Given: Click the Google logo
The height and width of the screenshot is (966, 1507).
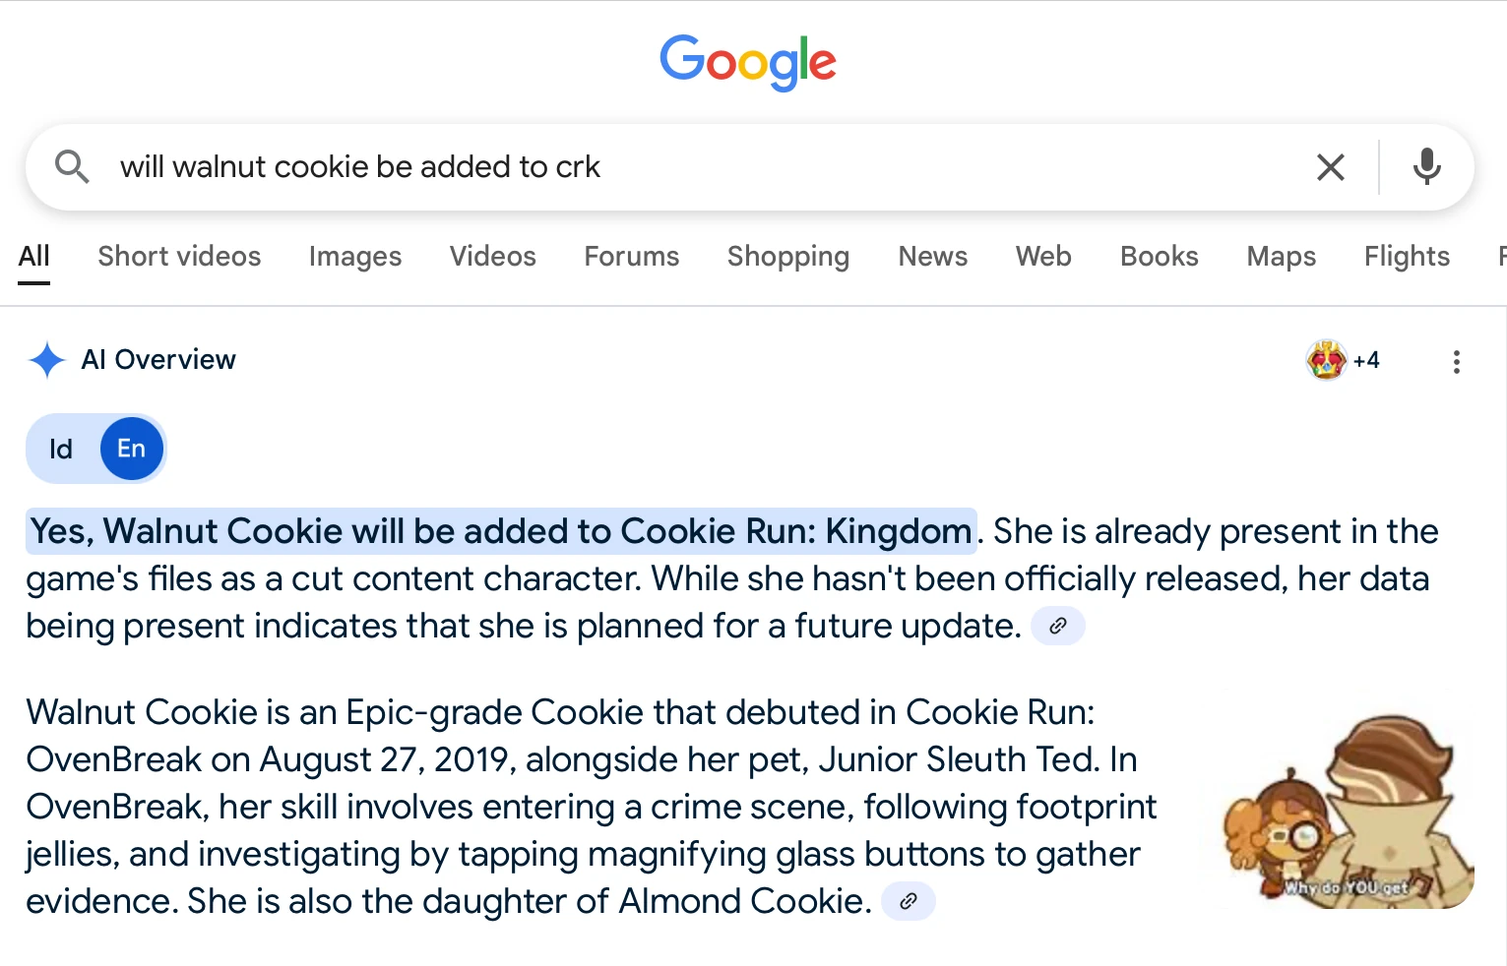Looking at the screenshot, I should click(x=748, y=62).
